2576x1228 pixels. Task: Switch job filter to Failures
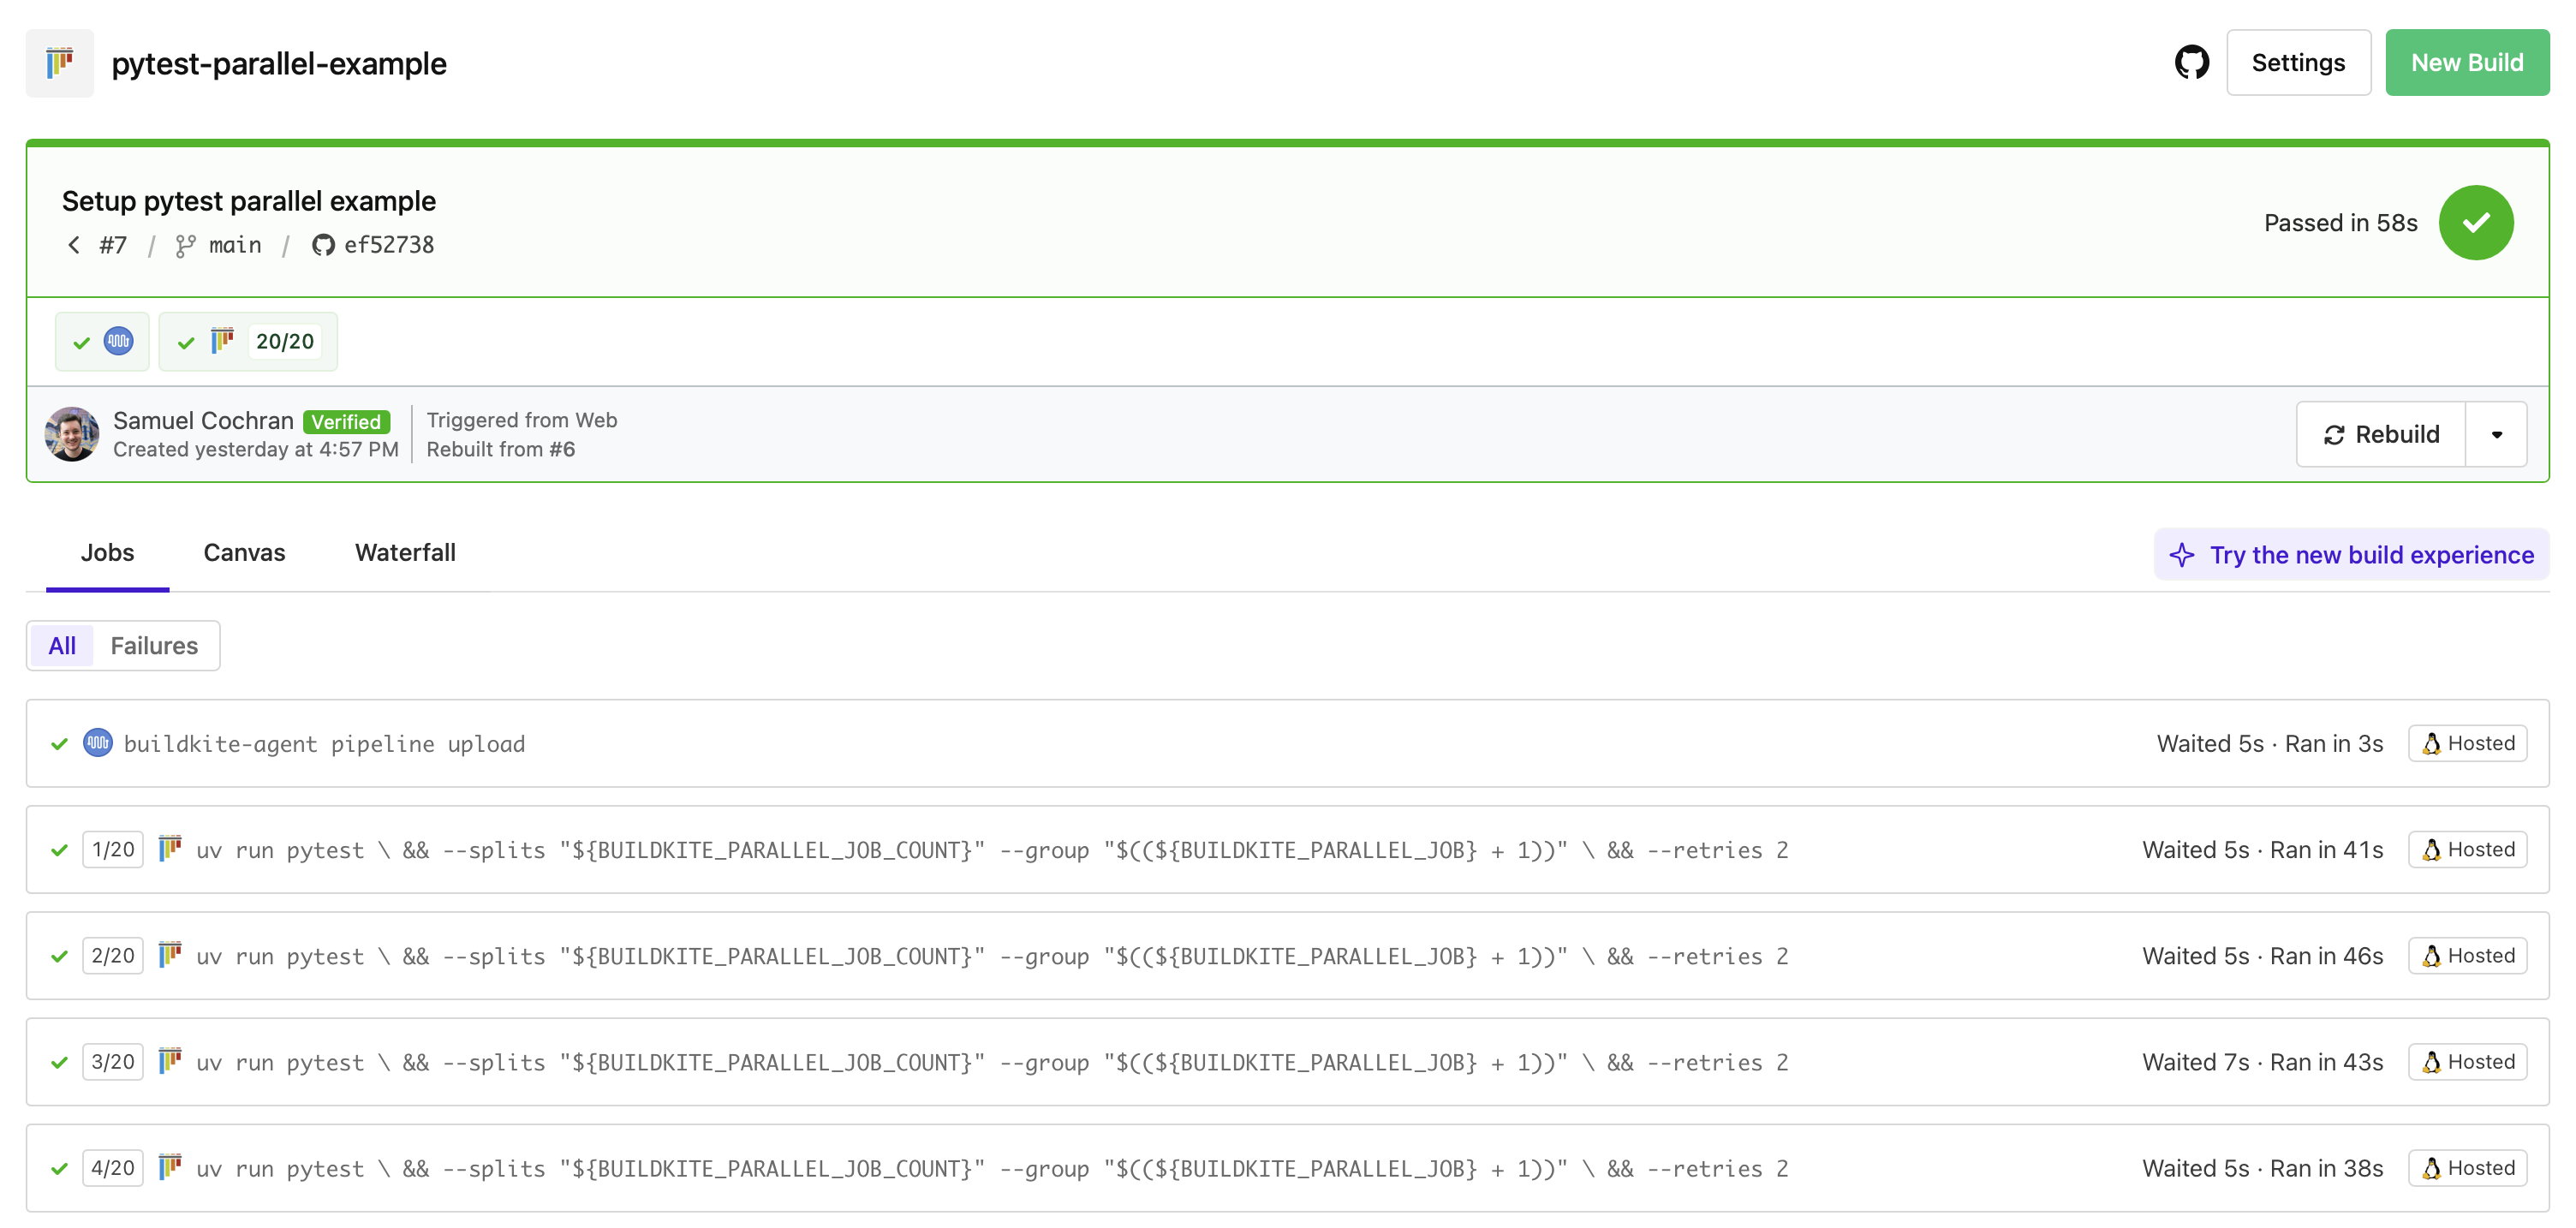[154, 646]
